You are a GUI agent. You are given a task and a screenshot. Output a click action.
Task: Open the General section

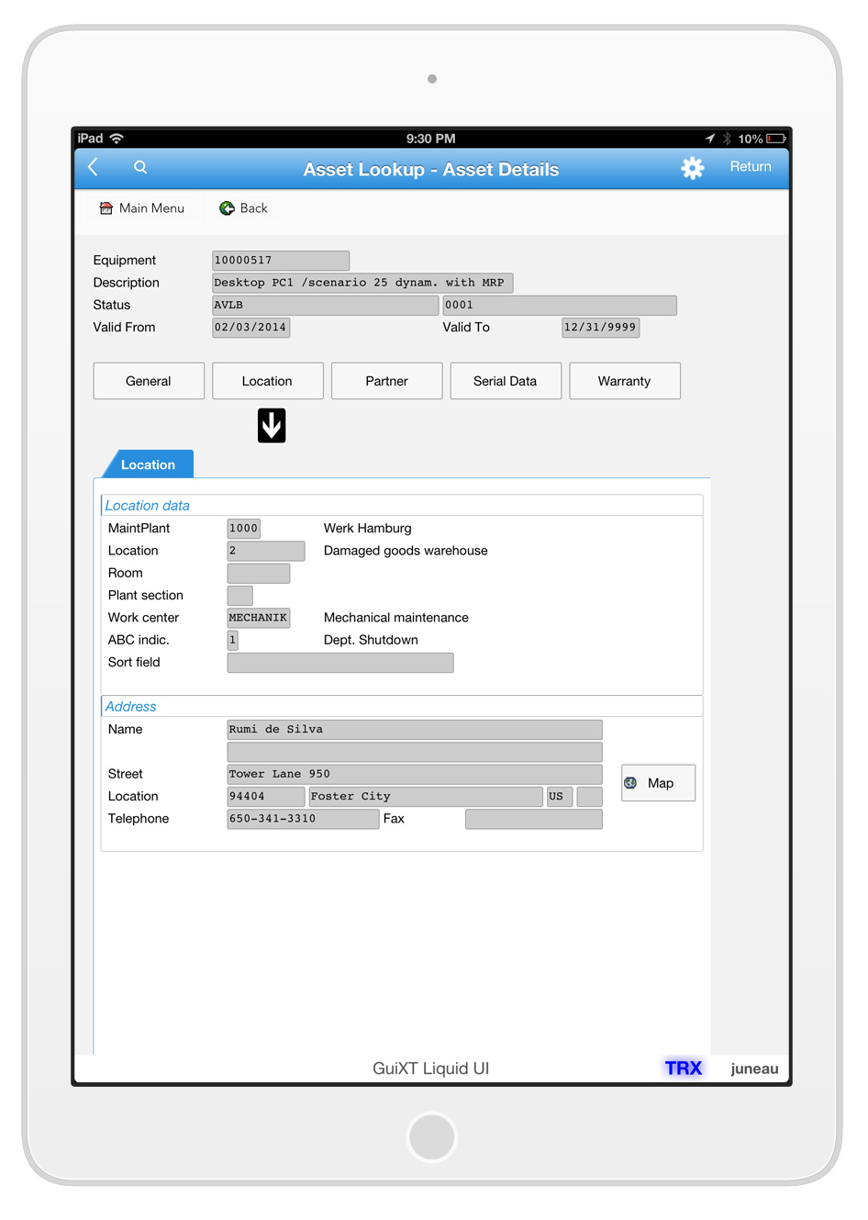(149, 381)
